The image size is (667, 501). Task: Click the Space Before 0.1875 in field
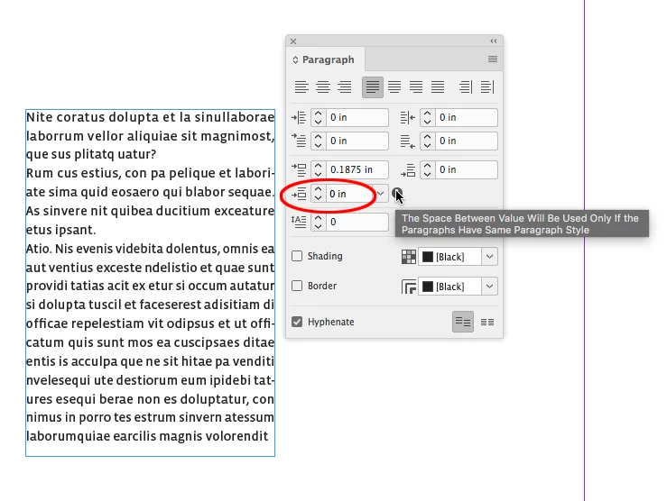pos(357,169)
